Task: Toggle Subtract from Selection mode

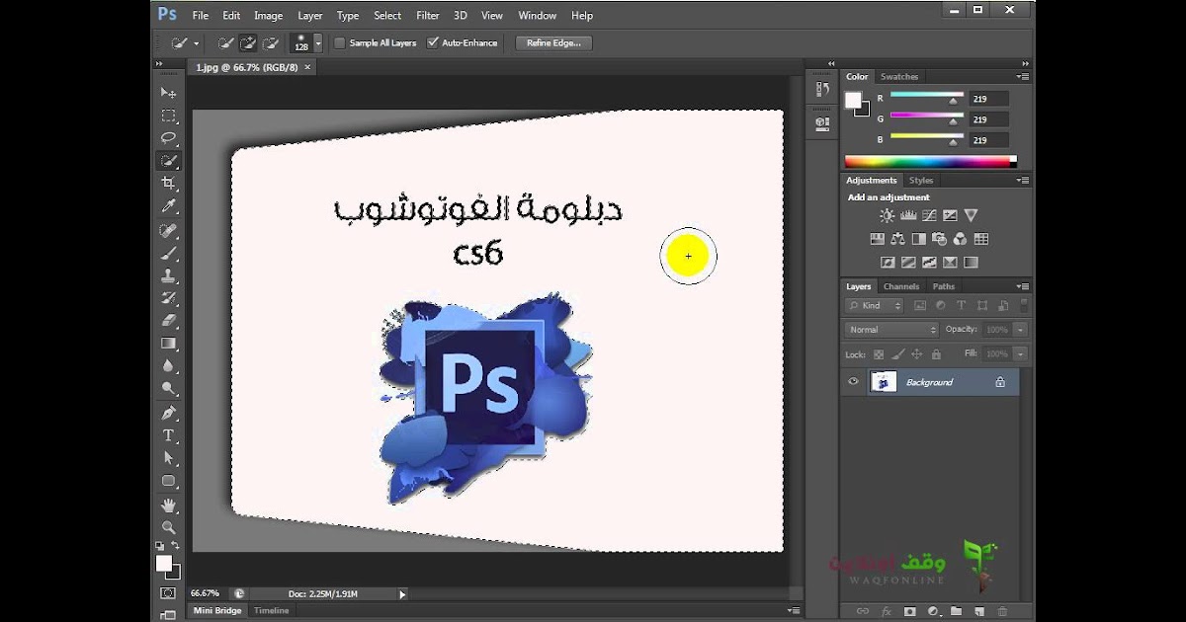Action: [269, 43]
